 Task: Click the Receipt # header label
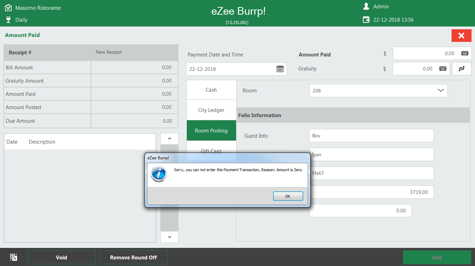coord(20,53)
